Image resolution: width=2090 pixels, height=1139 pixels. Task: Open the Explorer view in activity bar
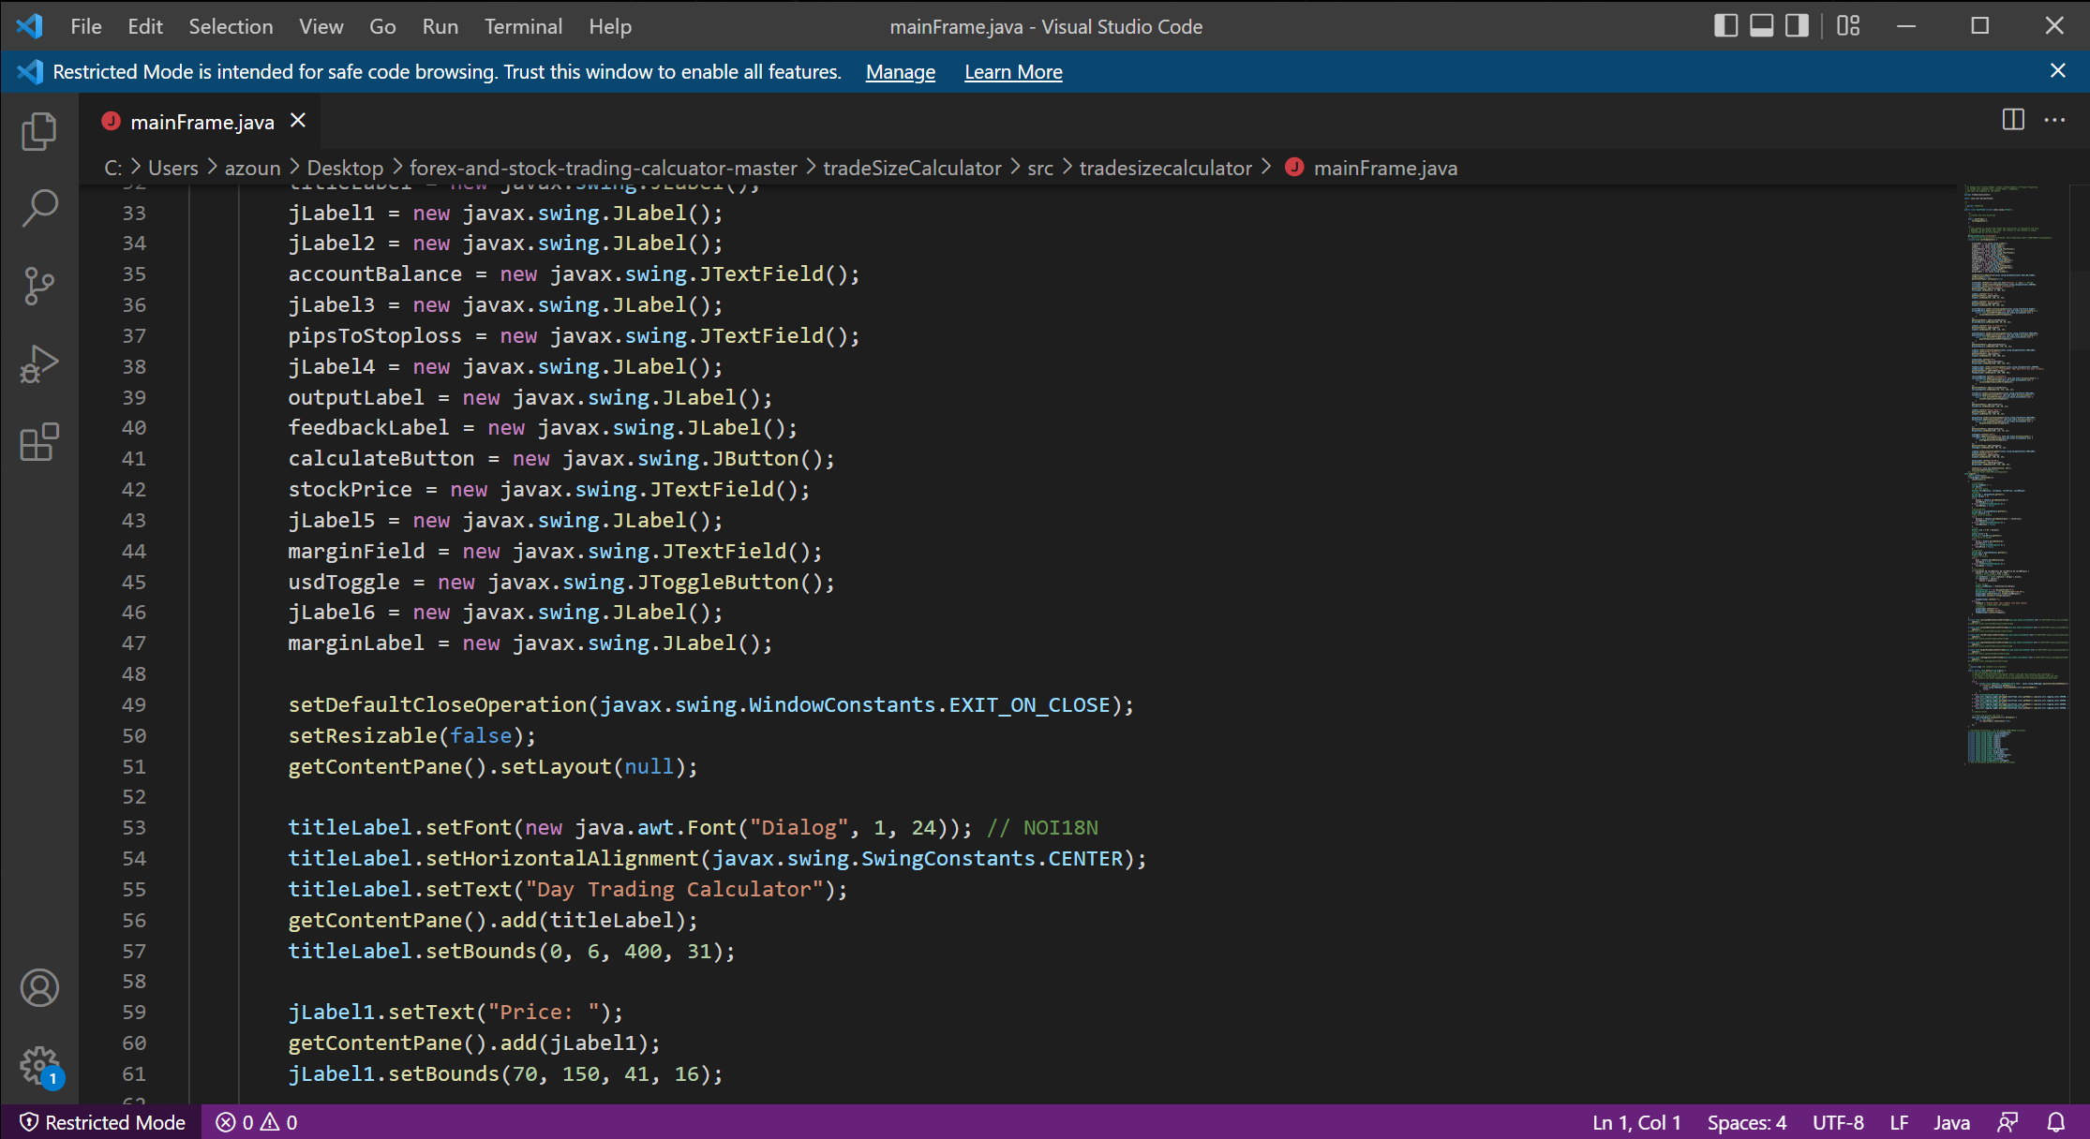click(39, 131)
